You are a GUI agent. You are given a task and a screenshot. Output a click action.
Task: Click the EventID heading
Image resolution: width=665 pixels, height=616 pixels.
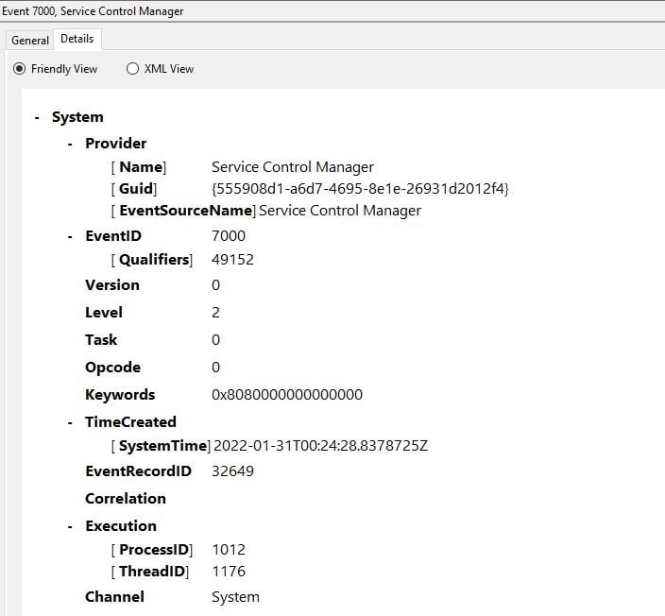click(x=113, y=236)
